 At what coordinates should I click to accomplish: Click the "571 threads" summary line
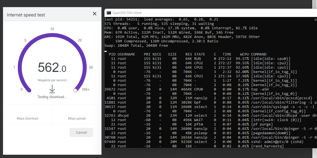(159, 24)
